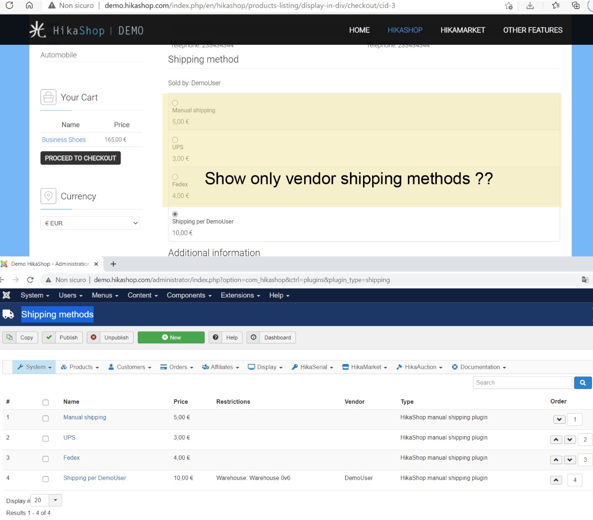Image resolution: width=593 pixels, height=520 pixels.
Task: Select the UPS shipping radio button
Action: [x=175, y=140]
